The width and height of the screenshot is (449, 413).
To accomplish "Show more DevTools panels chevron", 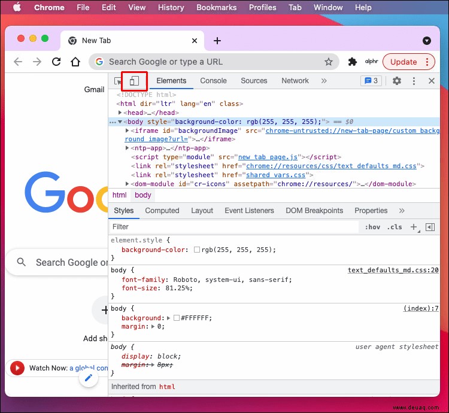I will click(x=324, y=81).
